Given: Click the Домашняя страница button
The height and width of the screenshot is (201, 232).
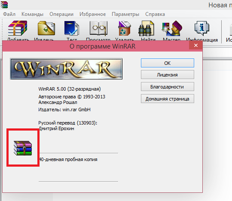Looking at the screenshot, I should click(168, 99).
